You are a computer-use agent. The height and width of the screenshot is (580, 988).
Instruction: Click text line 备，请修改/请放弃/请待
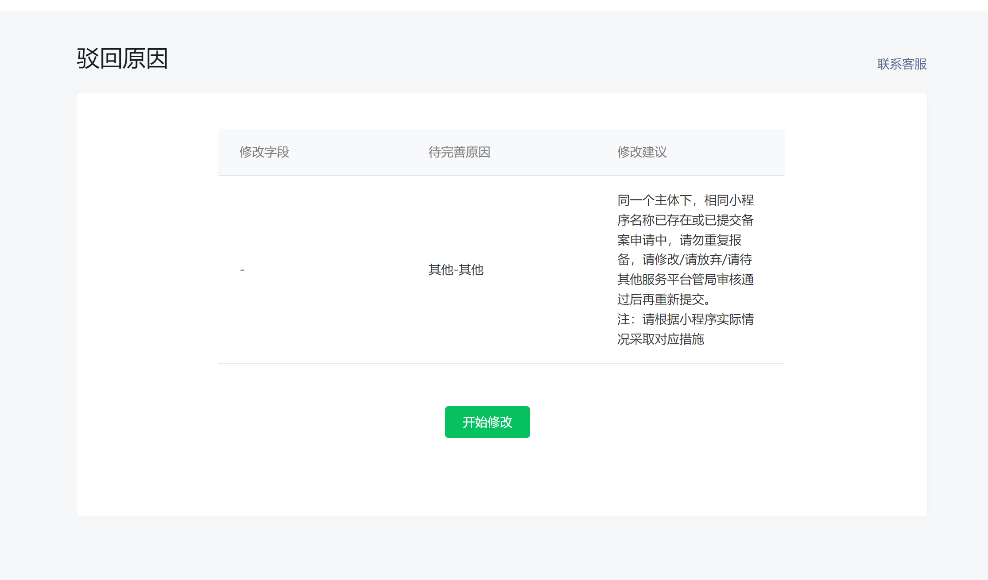pos(684,260)
